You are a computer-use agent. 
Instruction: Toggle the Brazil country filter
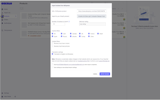[x=98, y=34]
